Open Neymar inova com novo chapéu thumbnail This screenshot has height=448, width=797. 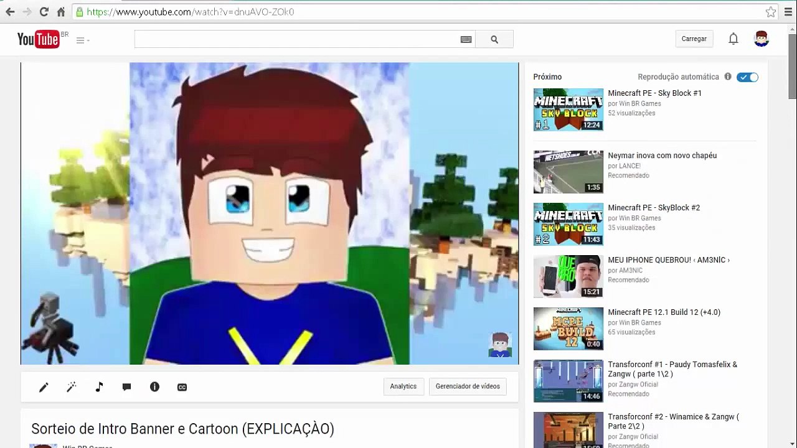tap(568, 172)
